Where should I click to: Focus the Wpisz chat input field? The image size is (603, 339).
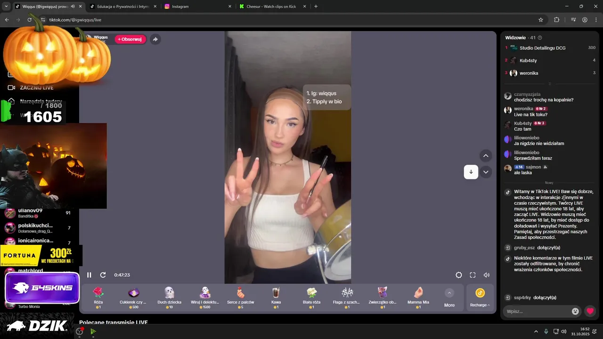pyautogui.click(x=537, y=311)
